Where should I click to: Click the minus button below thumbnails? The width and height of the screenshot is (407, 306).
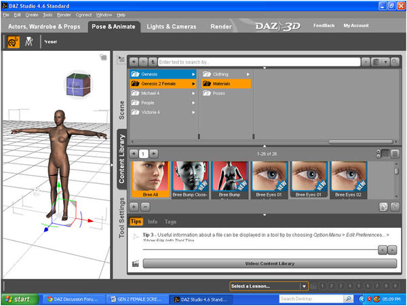145,207
